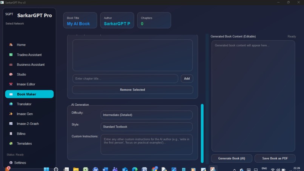Click the Status: Ready text
Image resolution: width=304 pixels, height=171 pixels.
click(x=15, y=155)
